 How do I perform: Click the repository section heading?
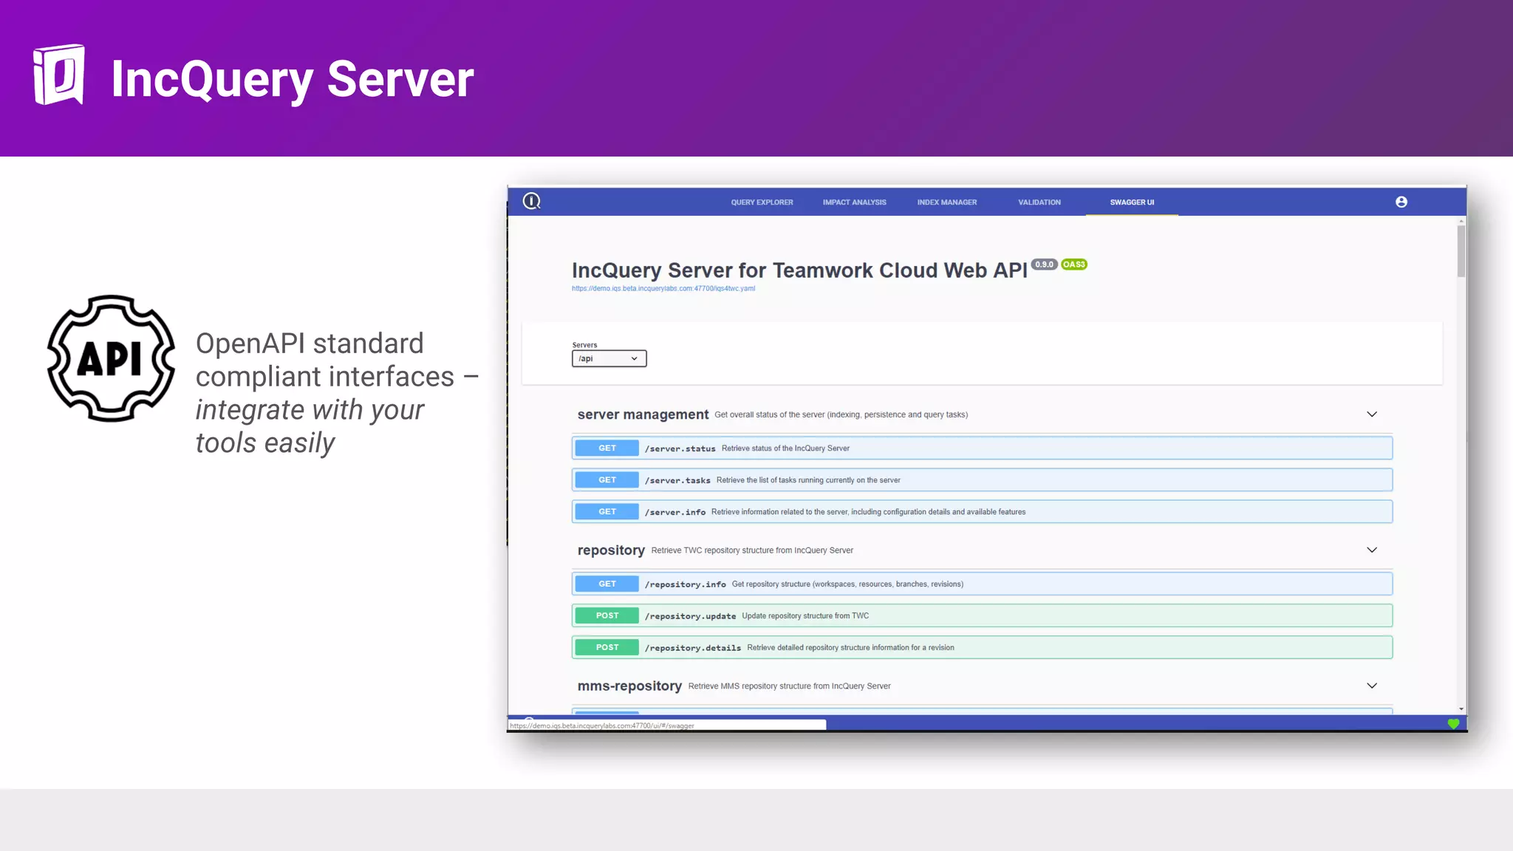click(x=611, y=550)
